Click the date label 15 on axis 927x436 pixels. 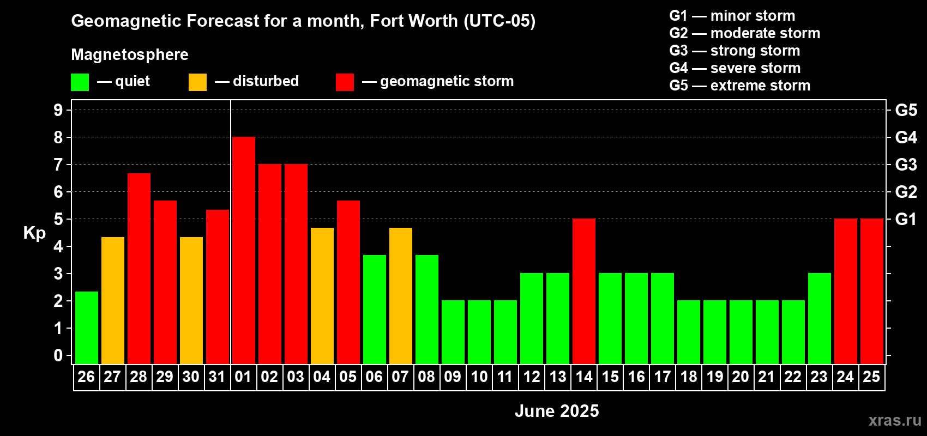(610, 377)
